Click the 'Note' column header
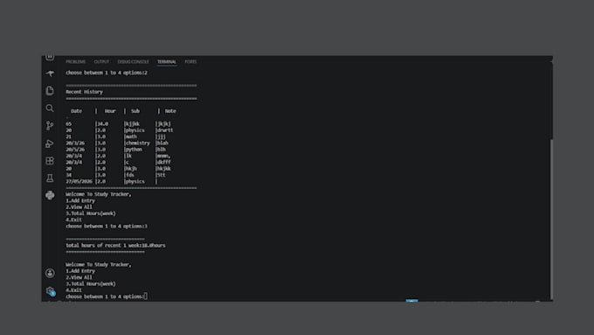The height and width of the screenshot is (335, 594). pyautogui.click(x=170, y=111)
